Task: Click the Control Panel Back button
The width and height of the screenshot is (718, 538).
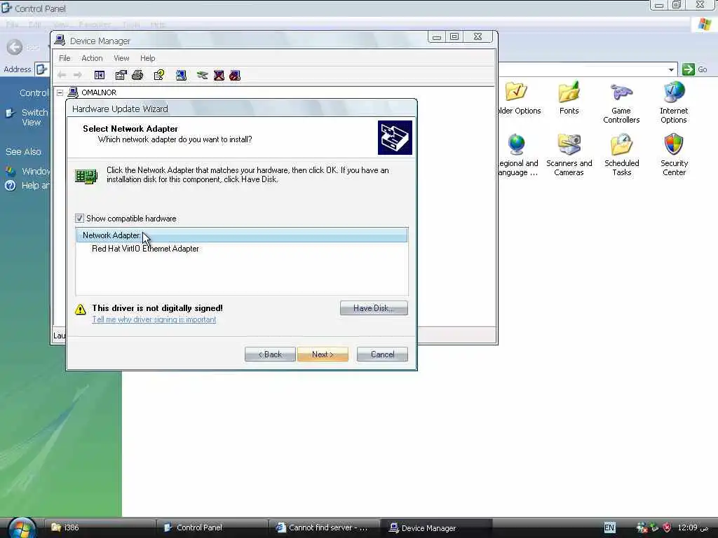Action: point(15,47)
